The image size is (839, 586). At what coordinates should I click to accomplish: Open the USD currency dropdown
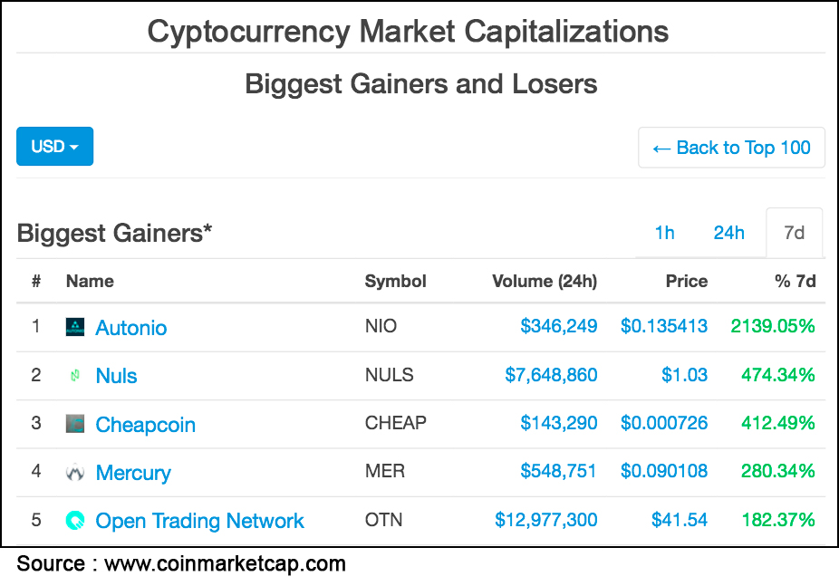point(54,146)
